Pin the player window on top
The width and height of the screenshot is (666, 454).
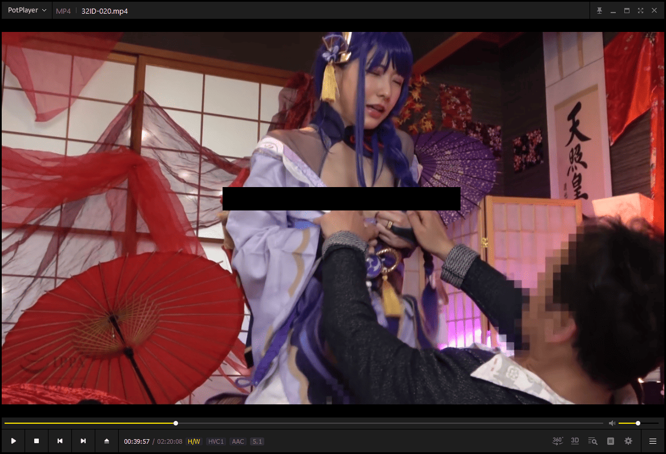coord(599,11)
